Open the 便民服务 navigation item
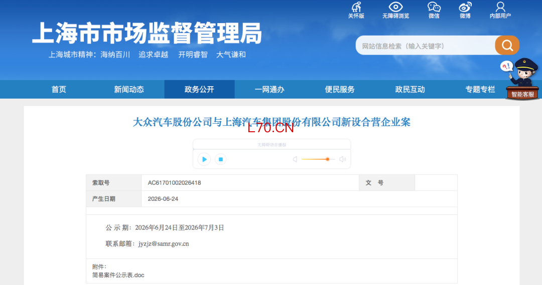The height and width of the screenshot is (285, 542). coord(340,89)
